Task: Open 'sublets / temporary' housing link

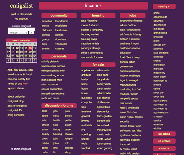Action: click(x=92, y=30)
